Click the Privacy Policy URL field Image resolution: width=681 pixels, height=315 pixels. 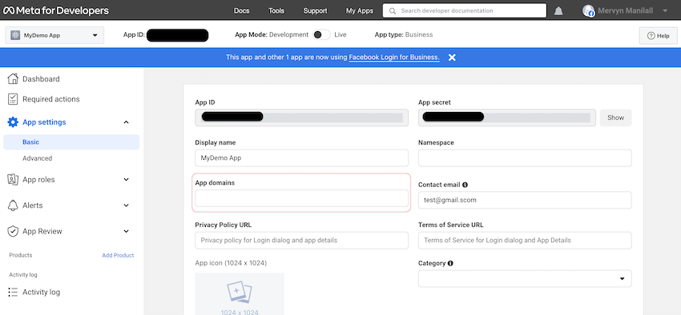click(301, 240)
